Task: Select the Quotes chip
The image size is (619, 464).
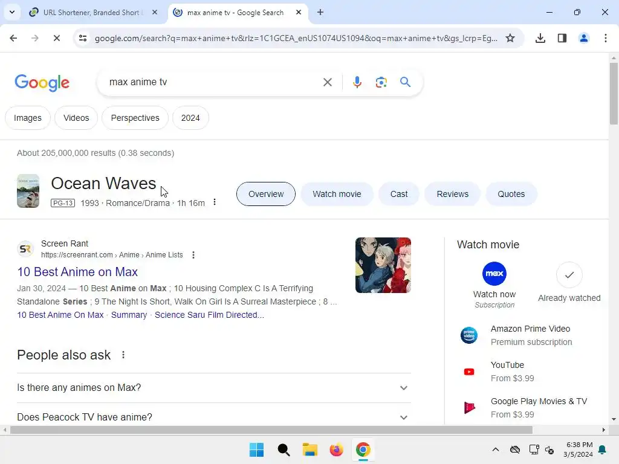Action: [x=511, y=194]
